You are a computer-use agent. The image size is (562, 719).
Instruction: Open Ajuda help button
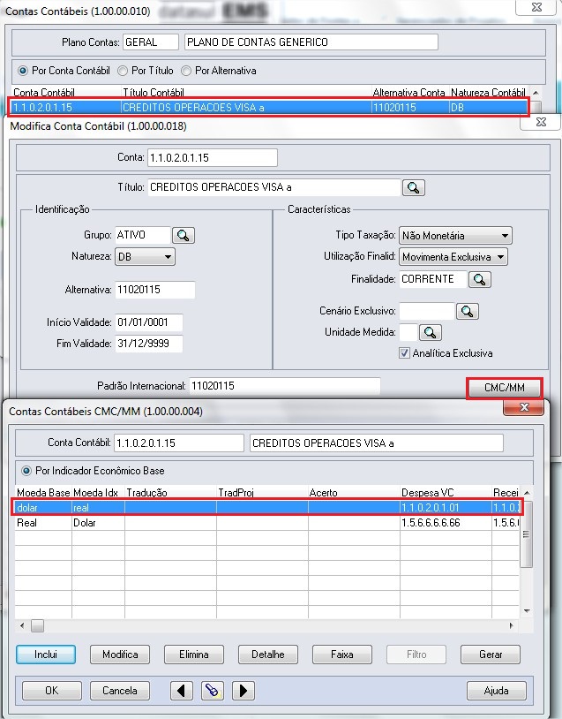pos(497,691)
